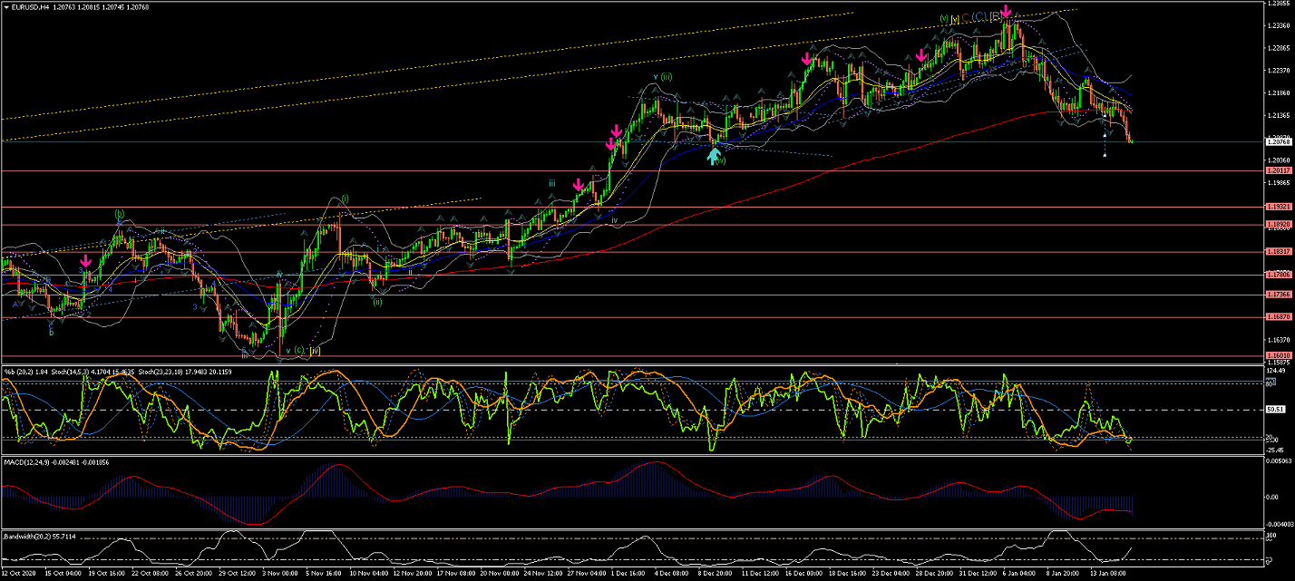This screenshot has width=1295, height=581.
Task: Select the pink down arrow above 27 Nov candles
Action: 578,185
